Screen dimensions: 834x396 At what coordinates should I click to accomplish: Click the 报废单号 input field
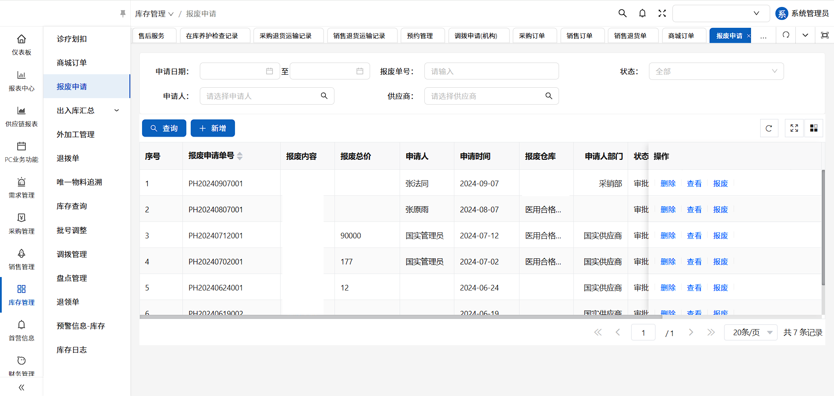491,72
